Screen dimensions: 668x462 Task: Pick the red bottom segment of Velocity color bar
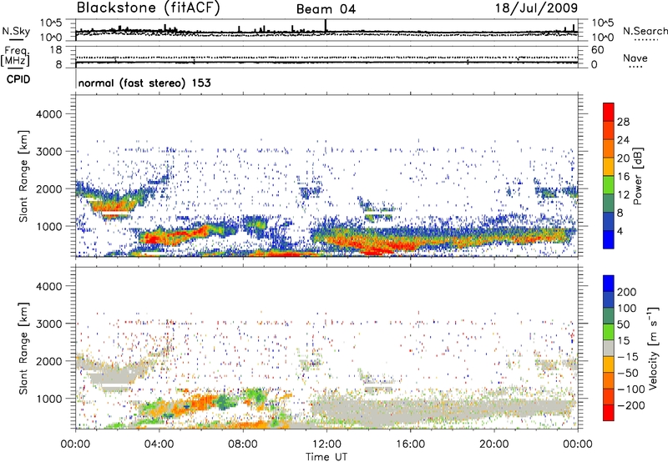609,413
